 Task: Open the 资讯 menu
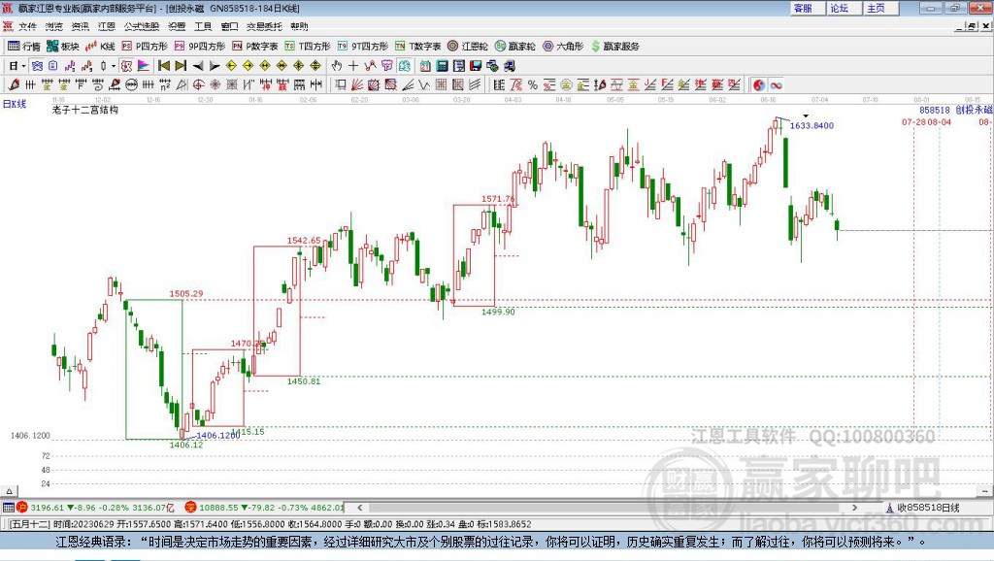[80, 26]
